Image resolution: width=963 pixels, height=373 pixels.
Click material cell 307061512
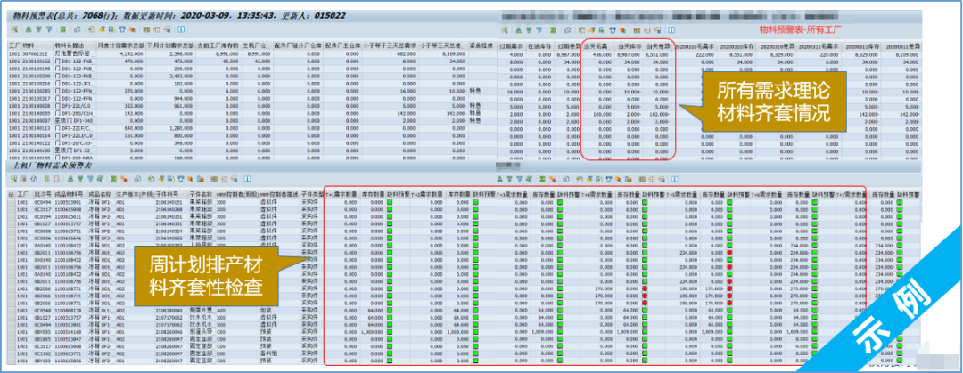37,54
